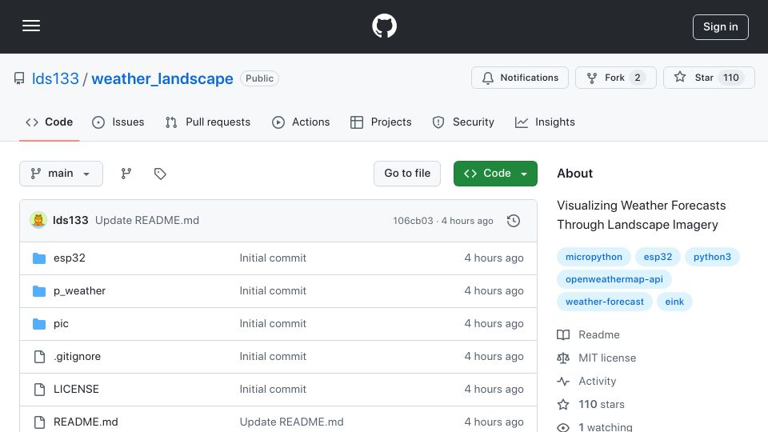The width and height of the screenshot is (768, 432).
Task: Click the 4 hours ago timestamp in esp32 row
Action: point(494,258)
